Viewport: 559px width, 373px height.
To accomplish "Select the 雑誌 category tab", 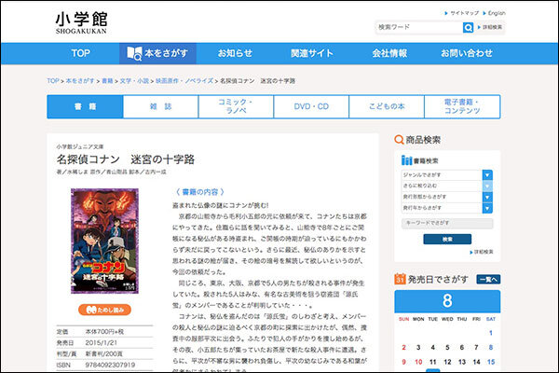I will 161,106.
